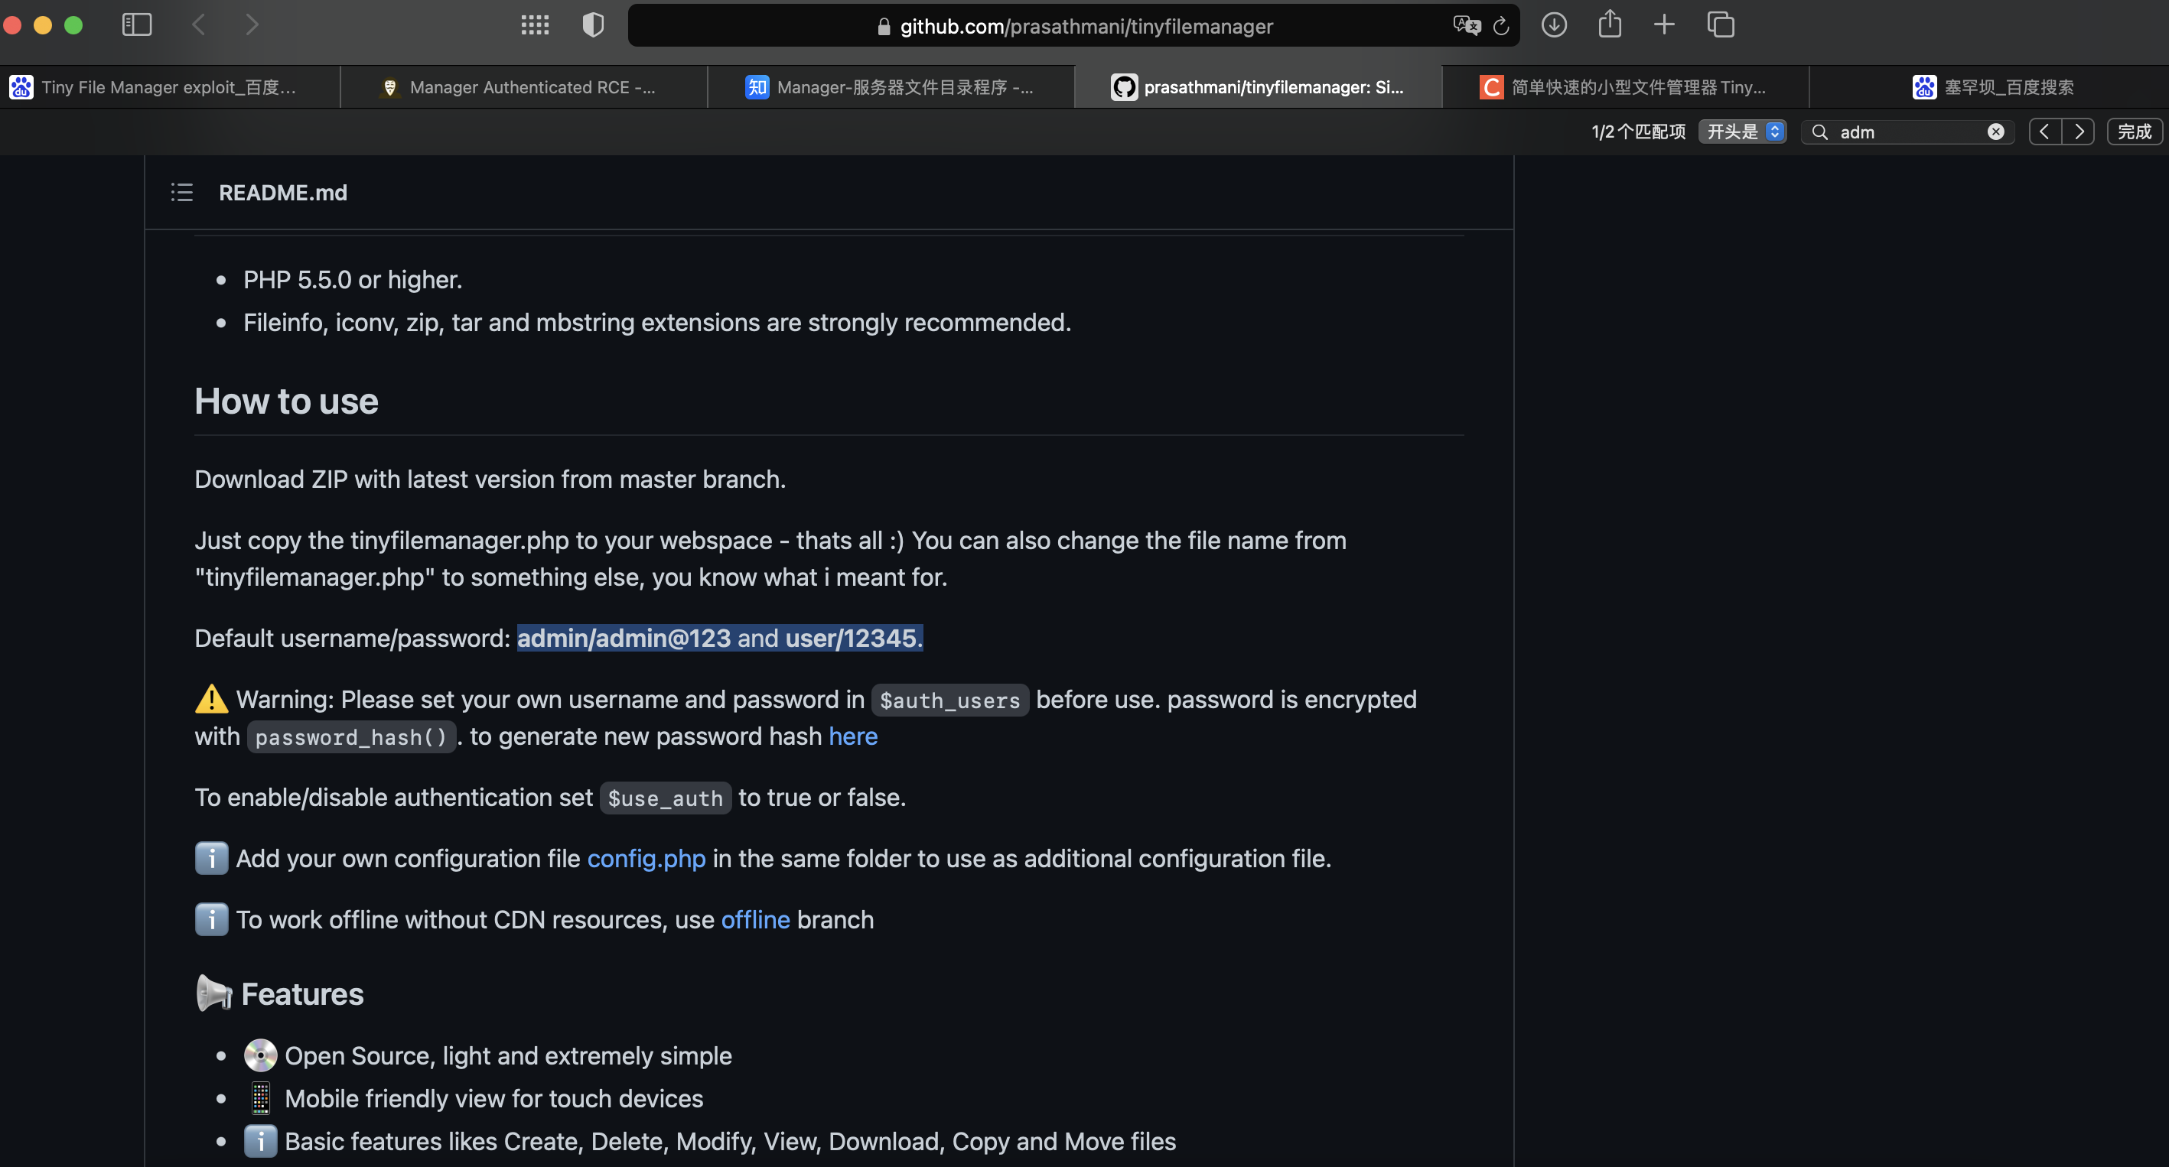The width and height of the screenshot is (2169, 1167).
Task: Open a new tab
Action: click(1664, 25)
